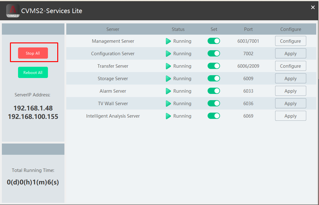Screen dimensions: 319x205
Task: Toggle the Alarm Server switch
Action: pyautogui.click(x=213, y=91)
